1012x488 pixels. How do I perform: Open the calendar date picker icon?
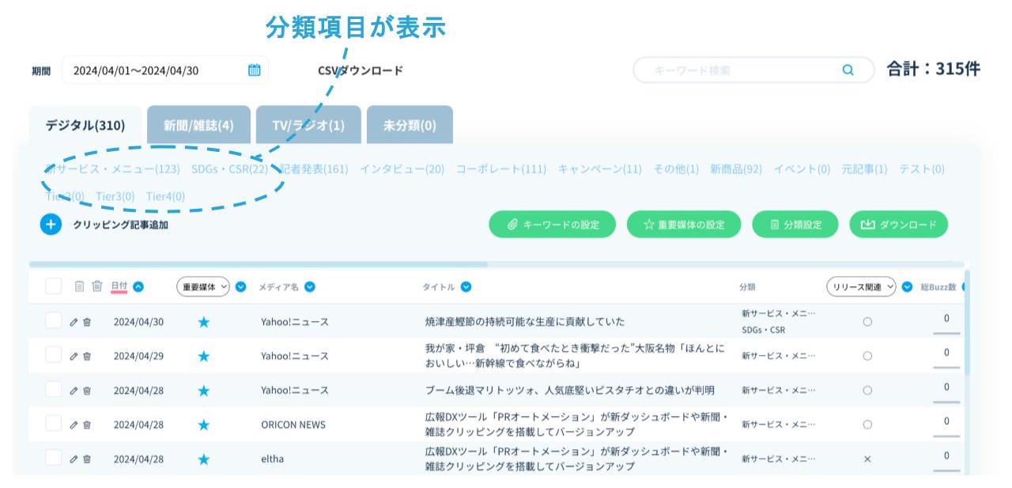pos(254,70)
